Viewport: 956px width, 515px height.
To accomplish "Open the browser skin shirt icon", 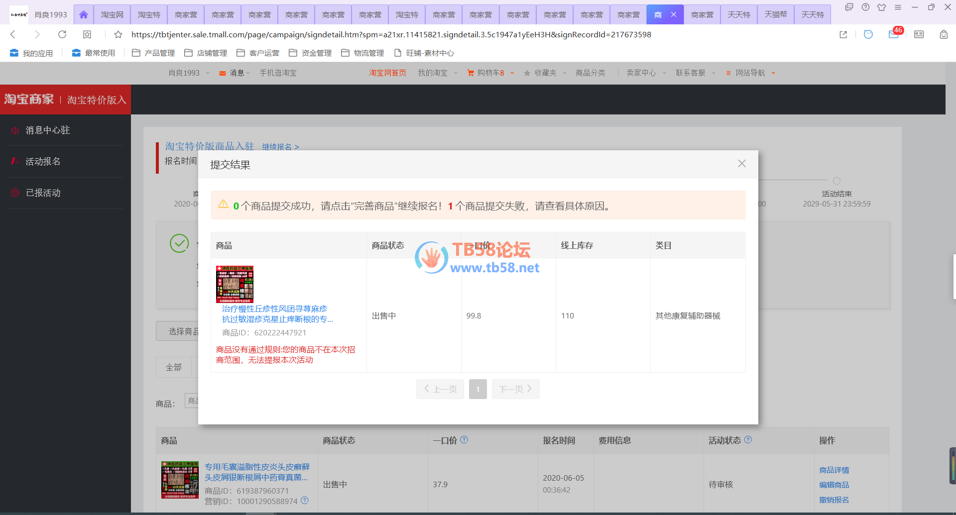I will pyautogui.click(x=882, y=7).
